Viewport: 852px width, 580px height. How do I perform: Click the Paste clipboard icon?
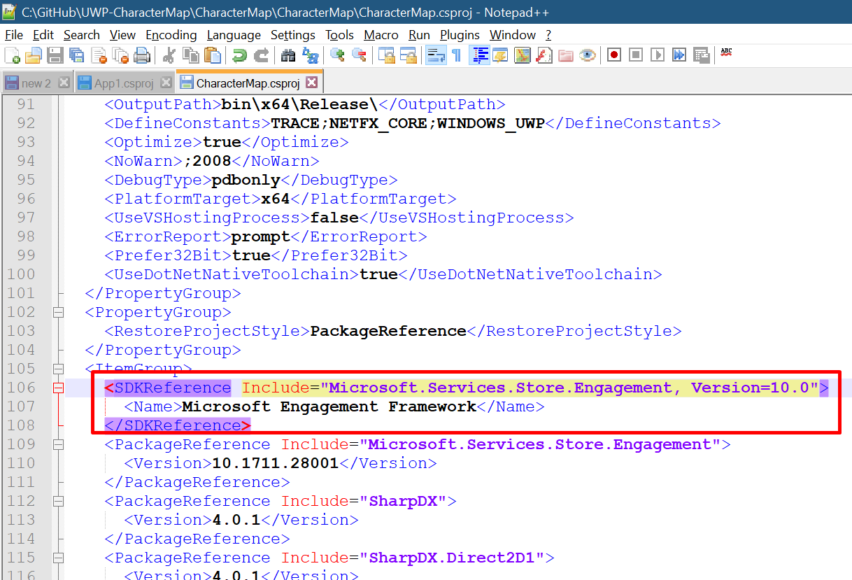(212, 55)
